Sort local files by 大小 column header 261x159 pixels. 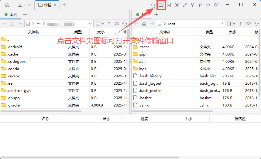click(x=101, y=32)
